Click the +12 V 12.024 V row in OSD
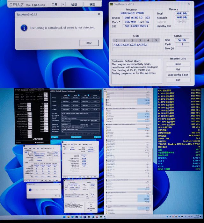Screen dimensions: 204x223 [179, 166]
